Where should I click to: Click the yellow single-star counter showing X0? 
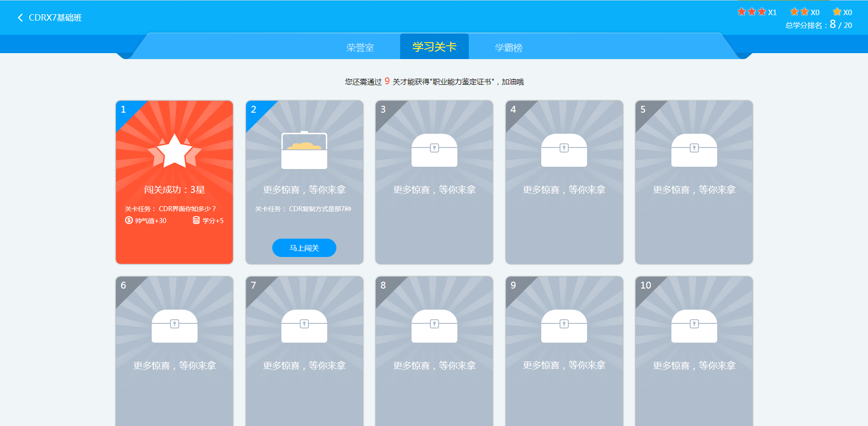[842, 11]
